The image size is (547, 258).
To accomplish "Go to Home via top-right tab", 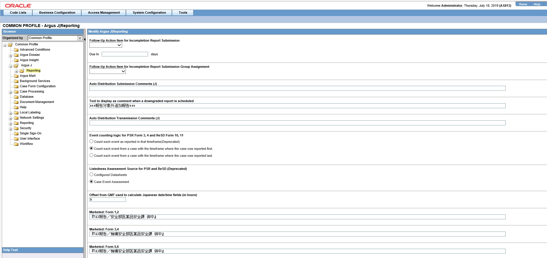I will pyautogui.click(x=523, y=4).
